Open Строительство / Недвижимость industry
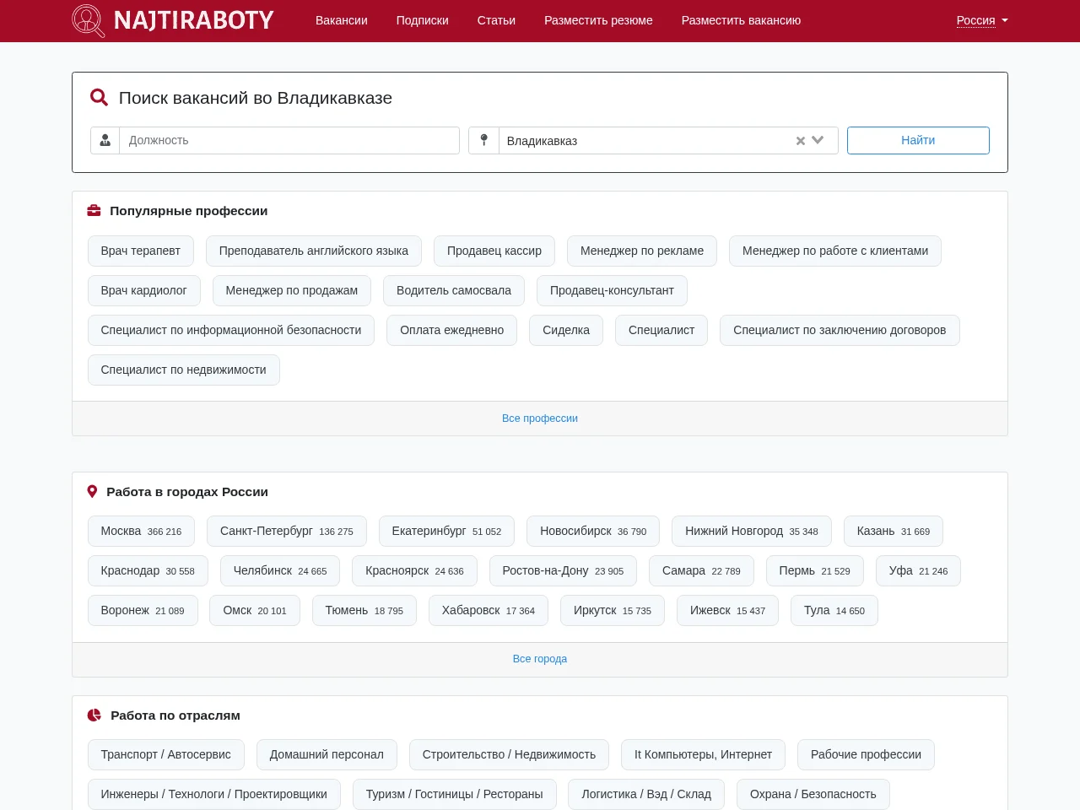This screenshot has width=1080, height=810. pyautogui.click(x=509, y=754)
